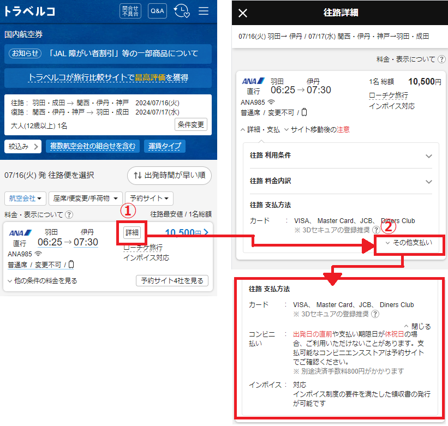Viewport: 448px width, 426px height.
Task: Click help icon beside 3Dセキュアの登録推奨 in lower box
Action: click(375, 314)
